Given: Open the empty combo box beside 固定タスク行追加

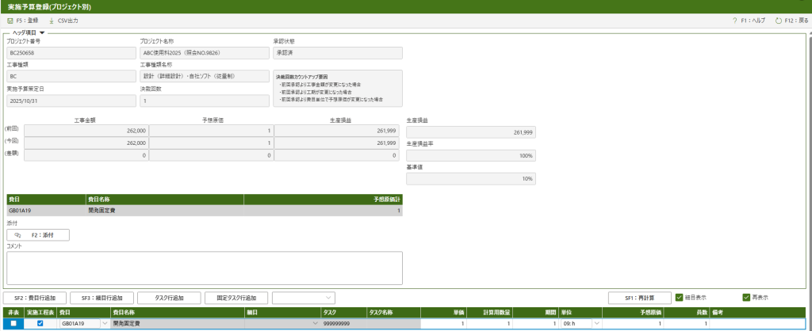Looking at the screenshot, I should click(304, 298).
